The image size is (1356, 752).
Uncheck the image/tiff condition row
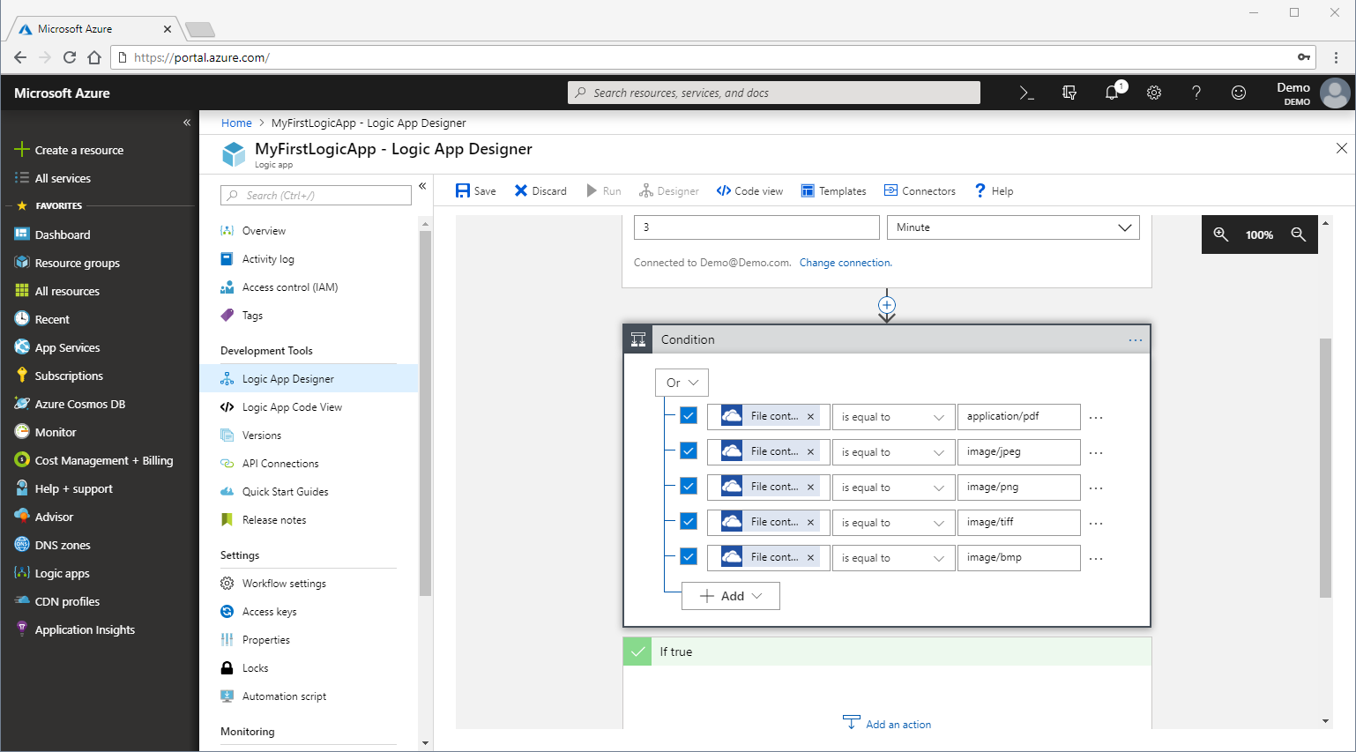tap(689, 521)
